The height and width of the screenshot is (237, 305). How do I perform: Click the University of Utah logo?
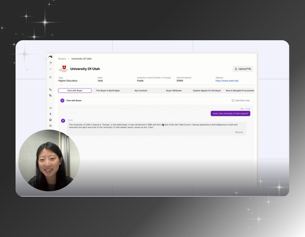pyautogui.click(x=63, y=69)
